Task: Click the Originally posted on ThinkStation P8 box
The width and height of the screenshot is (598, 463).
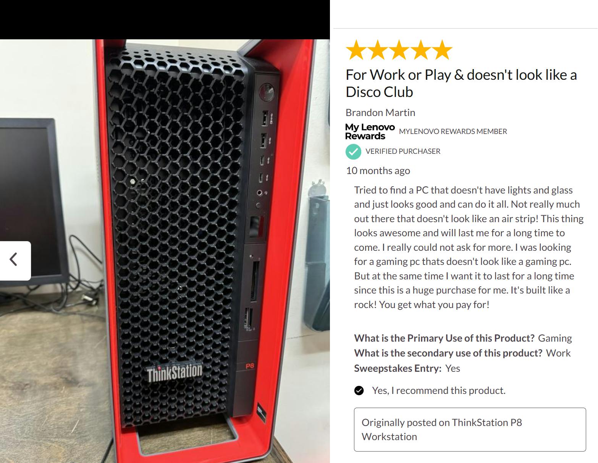Action: click(x=470, y=429)
